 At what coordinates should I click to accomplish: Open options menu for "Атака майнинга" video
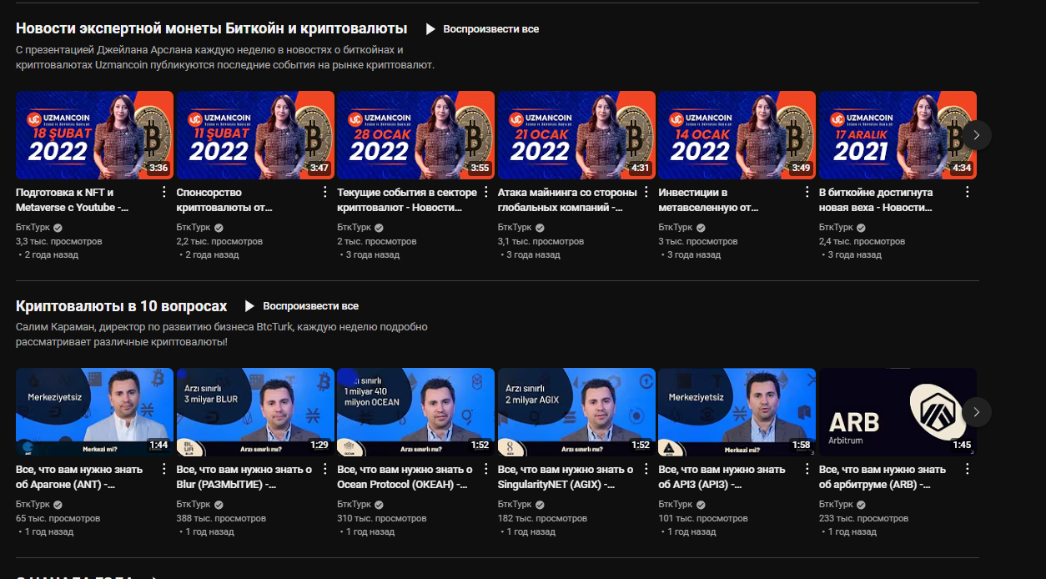(x=646, y=193)
